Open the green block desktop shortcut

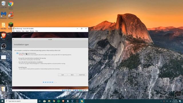(11, 25)
